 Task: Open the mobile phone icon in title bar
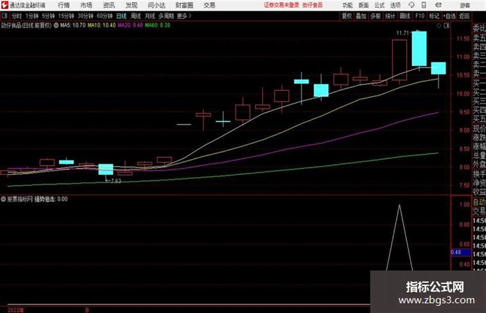424,5
